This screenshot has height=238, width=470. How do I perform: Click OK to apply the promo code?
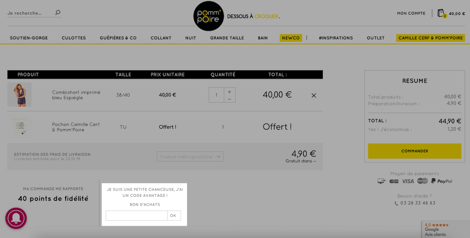pos(173,216)
